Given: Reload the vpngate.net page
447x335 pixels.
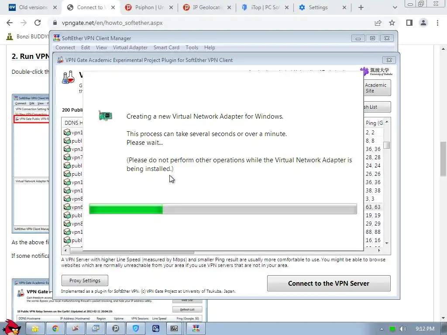Looking at the screenshot, I should click(38, 23).
